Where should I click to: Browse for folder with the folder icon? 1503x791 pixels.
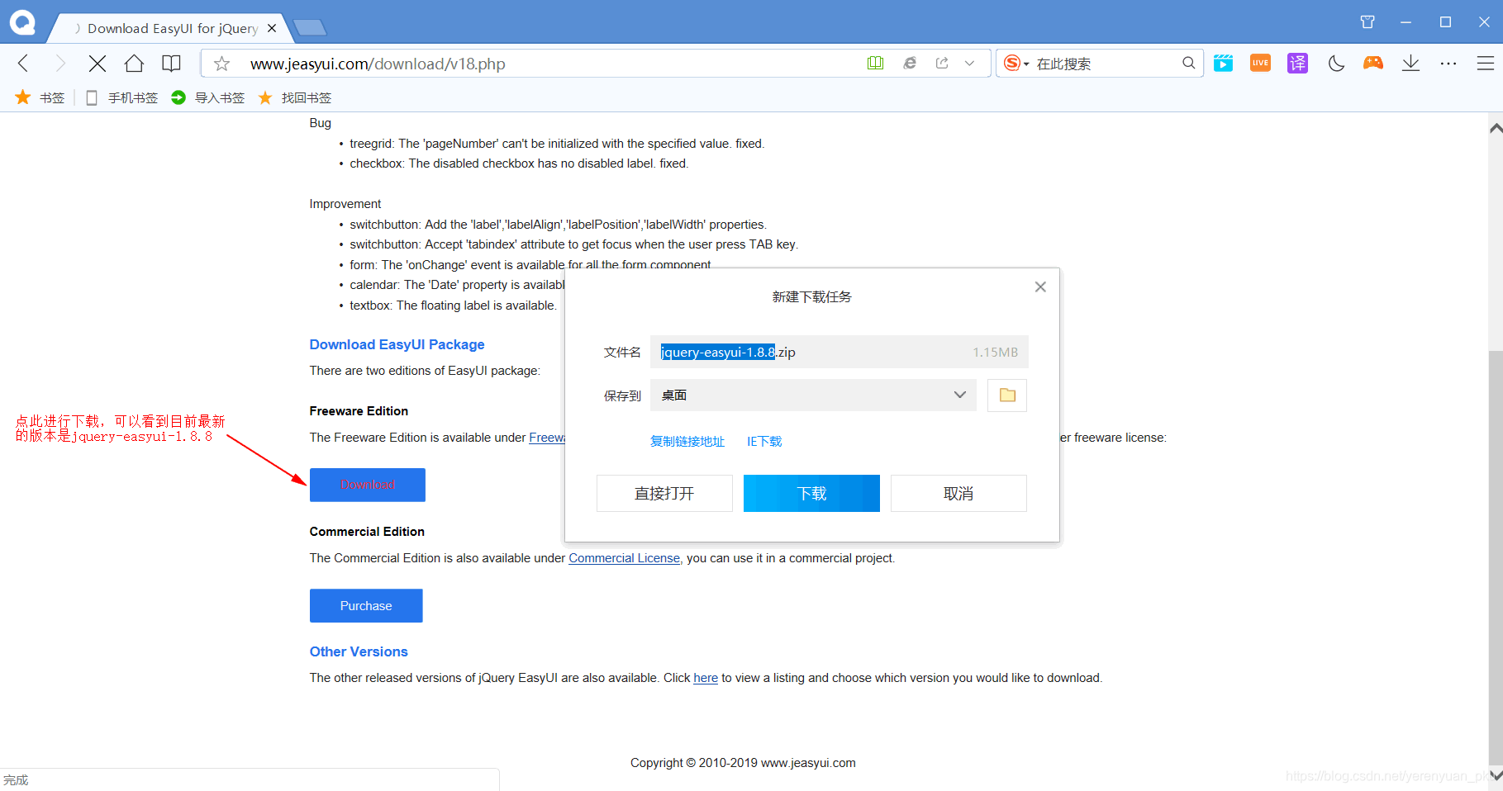[x=1007, y=395]
